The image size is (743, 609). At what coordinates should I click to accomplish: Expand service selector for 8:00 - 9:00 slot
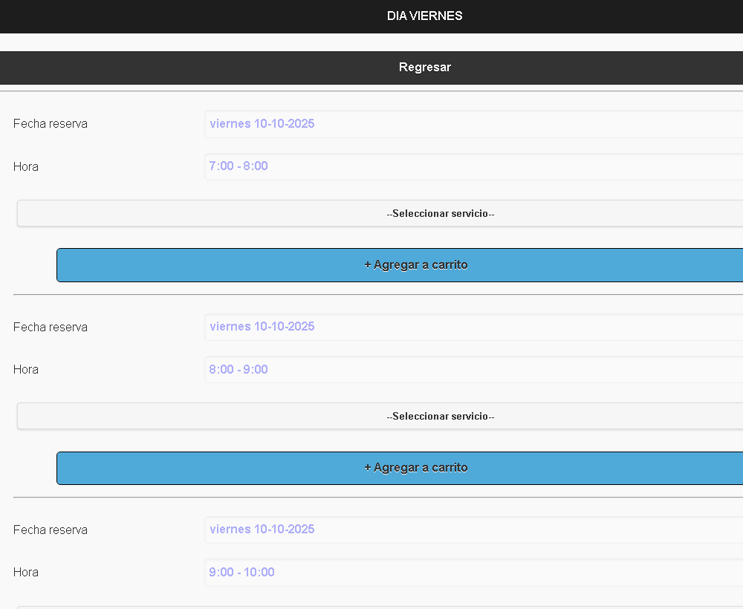440,417
